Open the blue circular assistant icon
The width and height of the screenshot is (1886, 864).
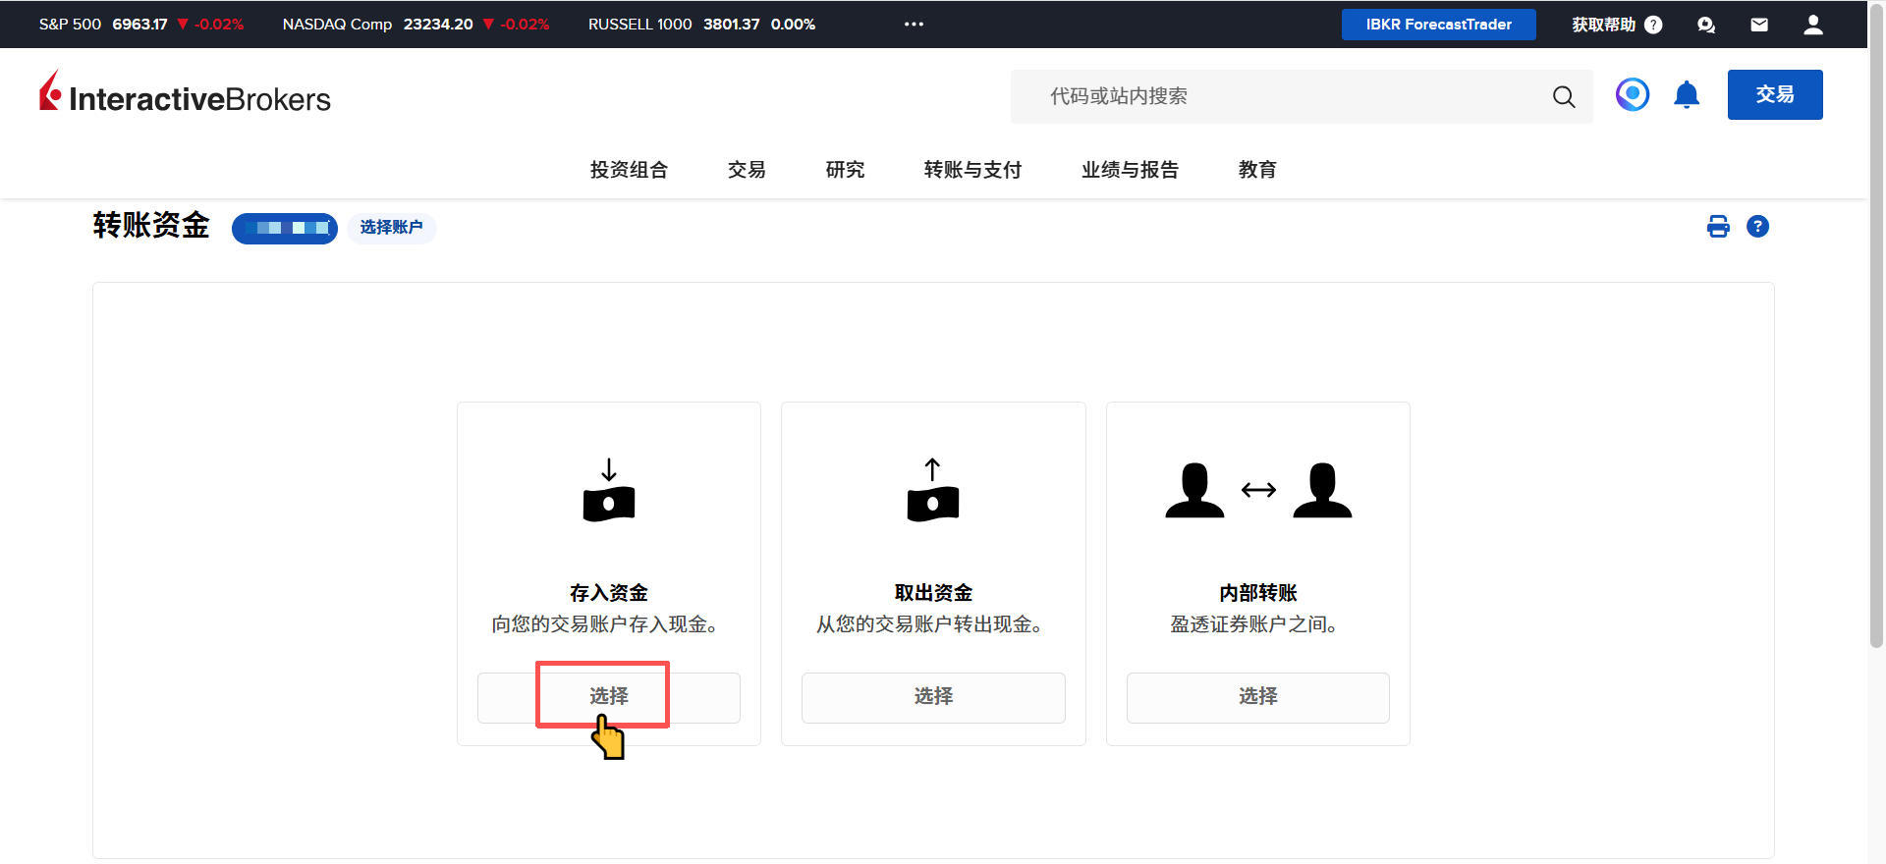(1632, 94)
